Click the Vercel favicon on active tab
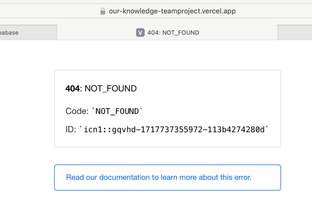Screen dimensions: 312x222 [140, 32]
